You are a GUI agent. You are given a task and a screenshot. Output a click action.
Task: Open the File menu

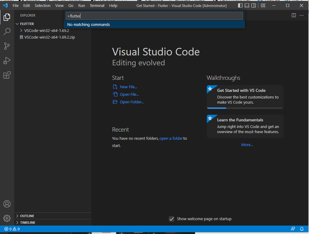pos(16,5)
